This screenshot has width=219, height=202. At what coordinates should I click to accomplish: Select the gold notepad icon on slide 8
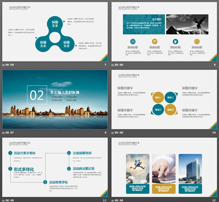point(154,41)
